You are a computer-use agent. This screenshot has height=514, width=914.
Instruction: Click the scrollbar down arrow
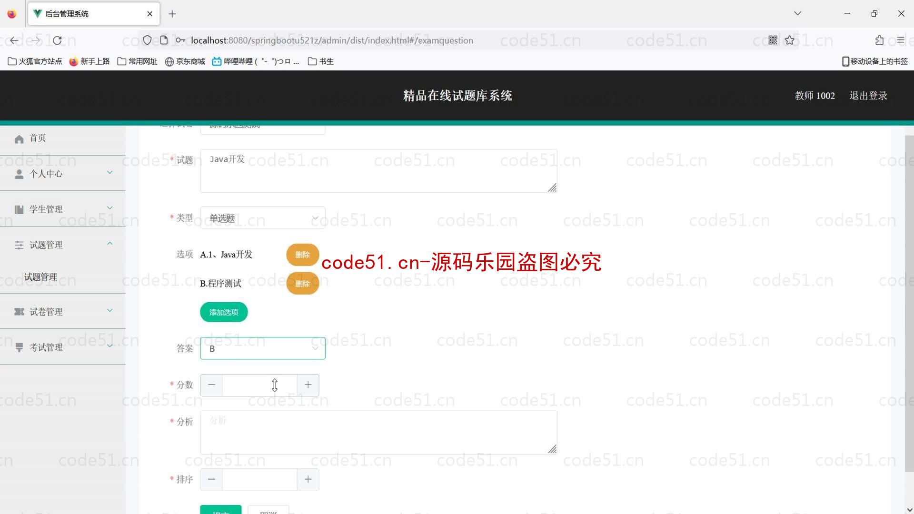[x=909, y=510]
